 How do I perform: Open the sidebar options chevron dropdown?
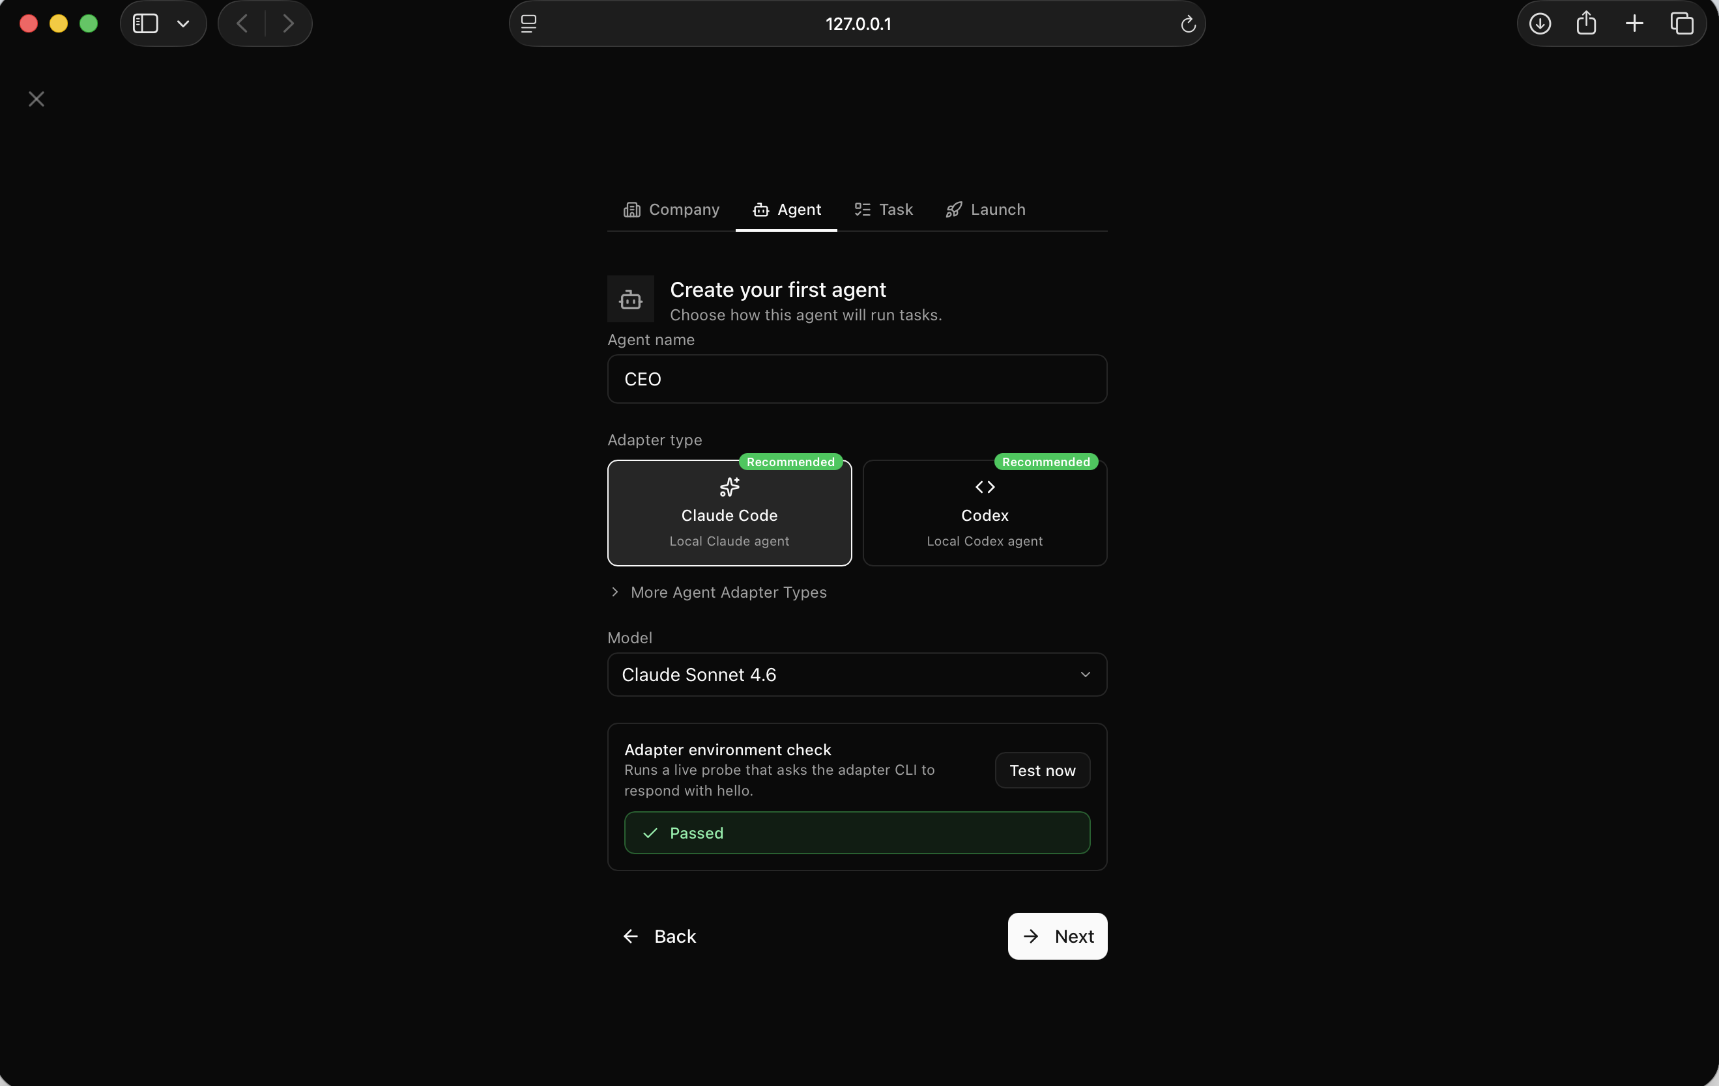click(x=184, y=23)
